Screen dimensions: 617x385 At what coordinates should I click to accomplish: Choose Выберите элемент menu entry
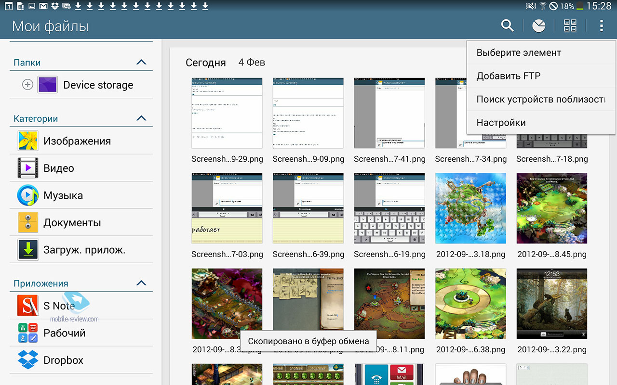click(x=541, y=52)
